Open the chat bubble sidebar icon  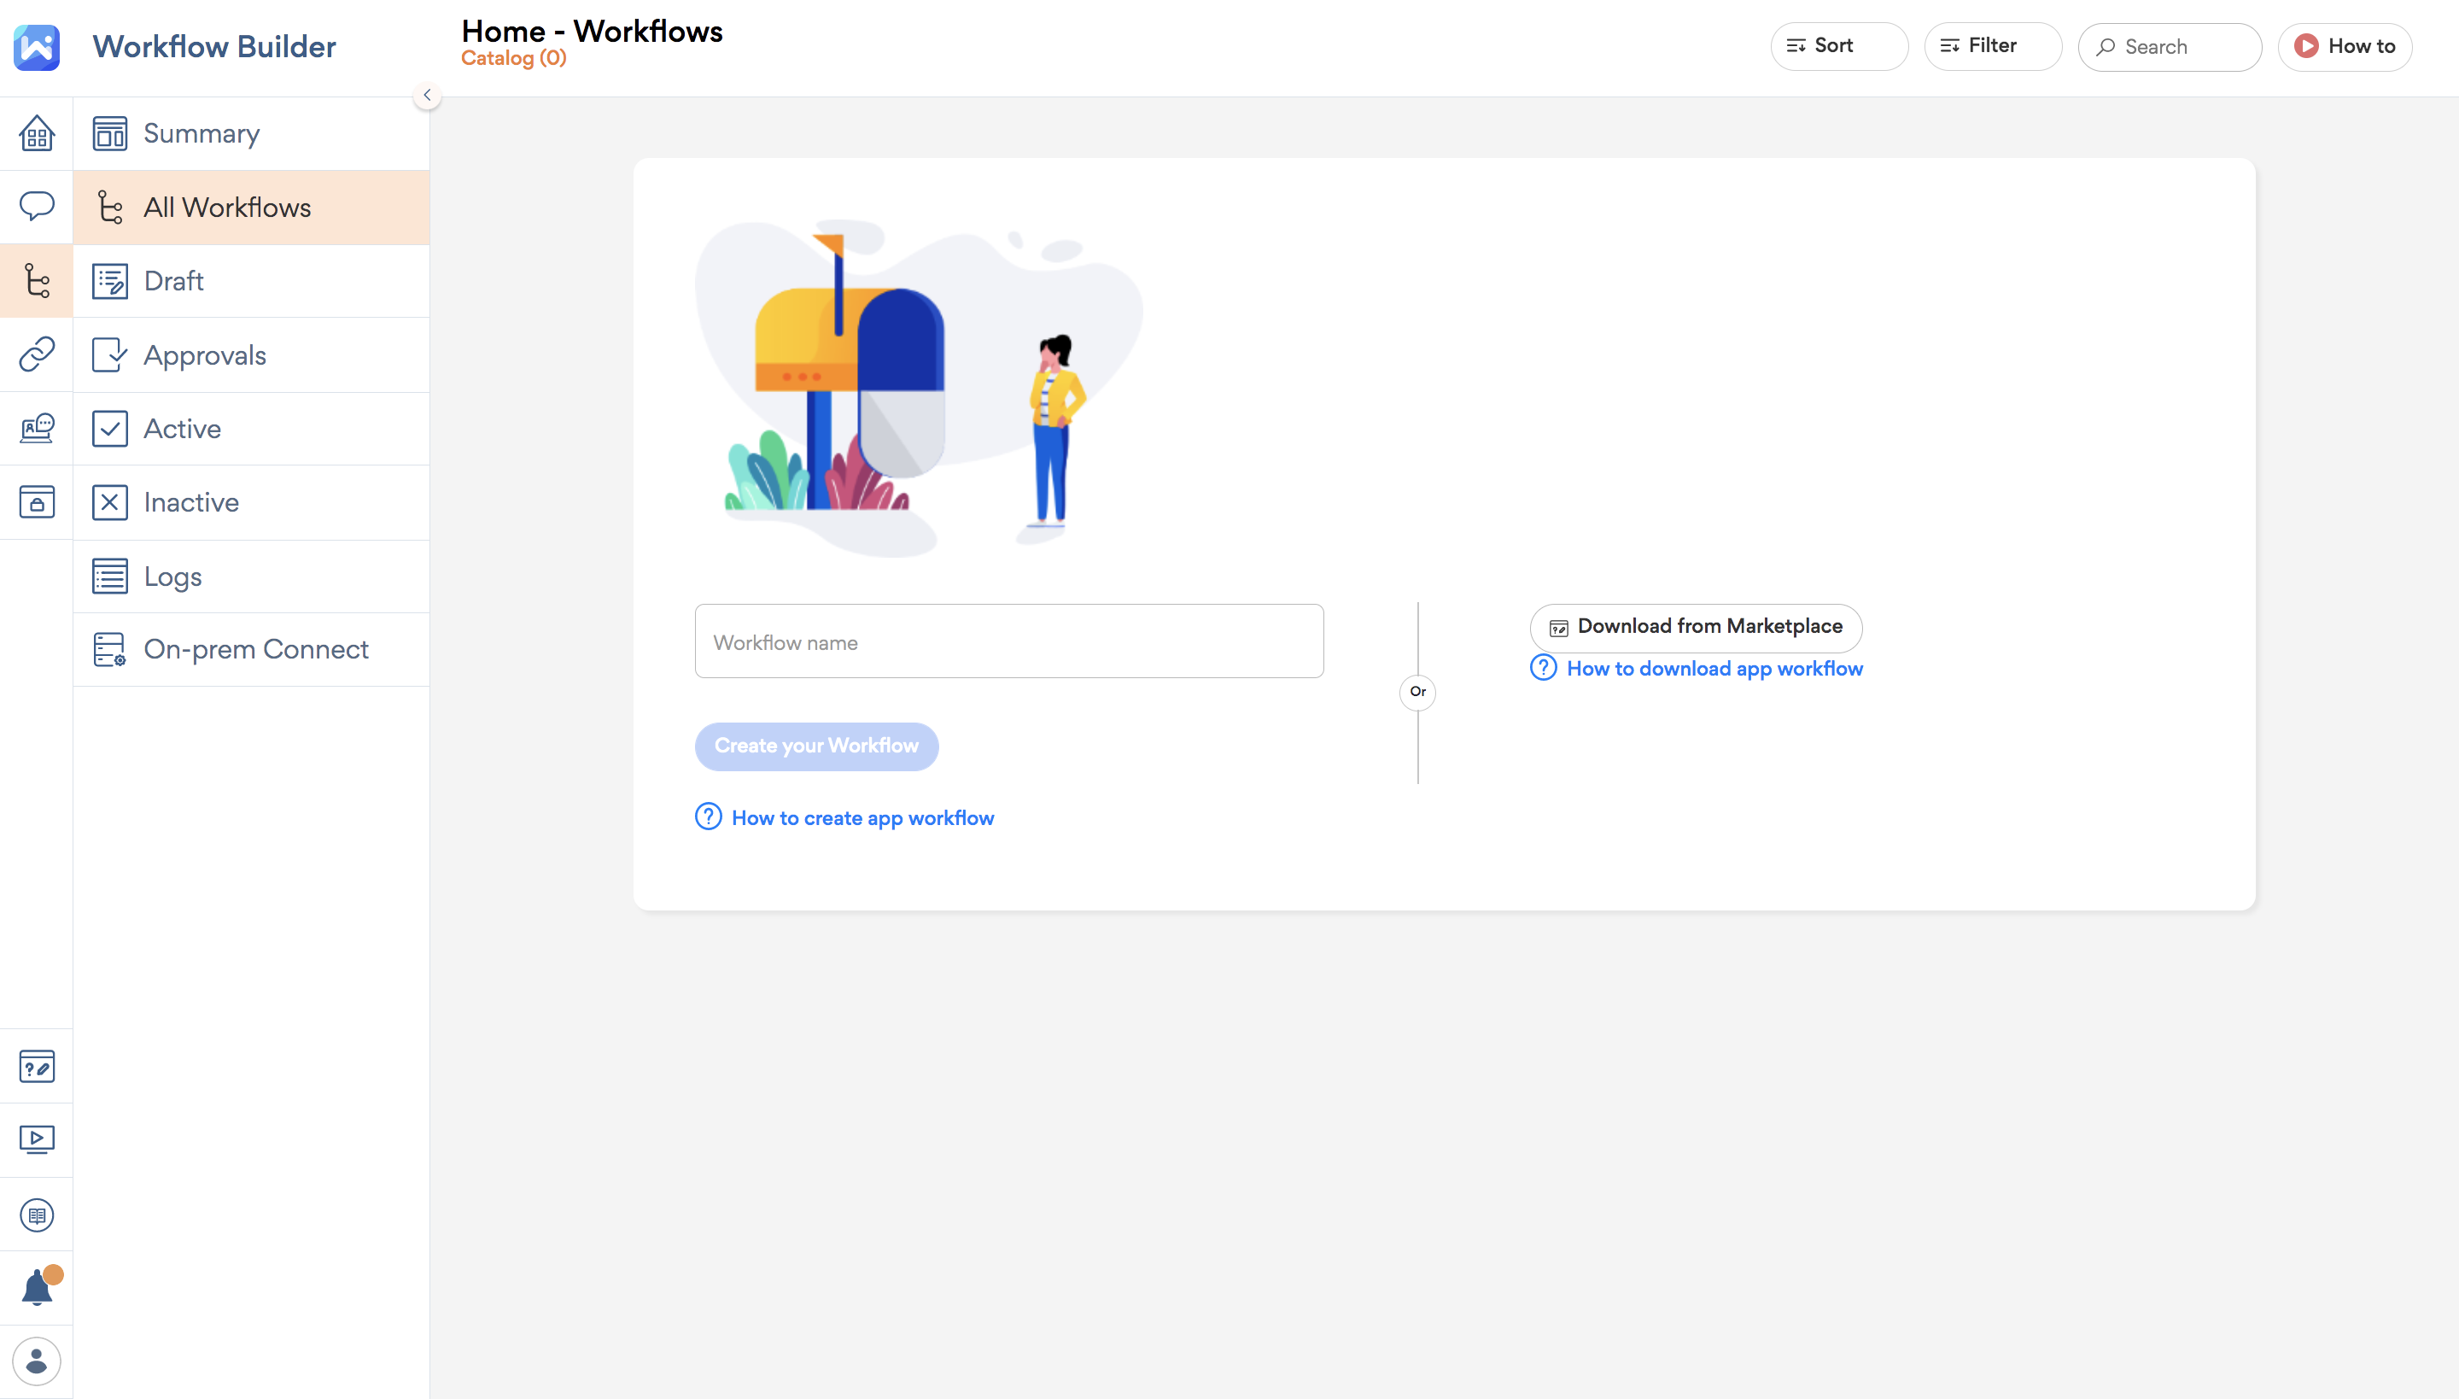(37, 206)
